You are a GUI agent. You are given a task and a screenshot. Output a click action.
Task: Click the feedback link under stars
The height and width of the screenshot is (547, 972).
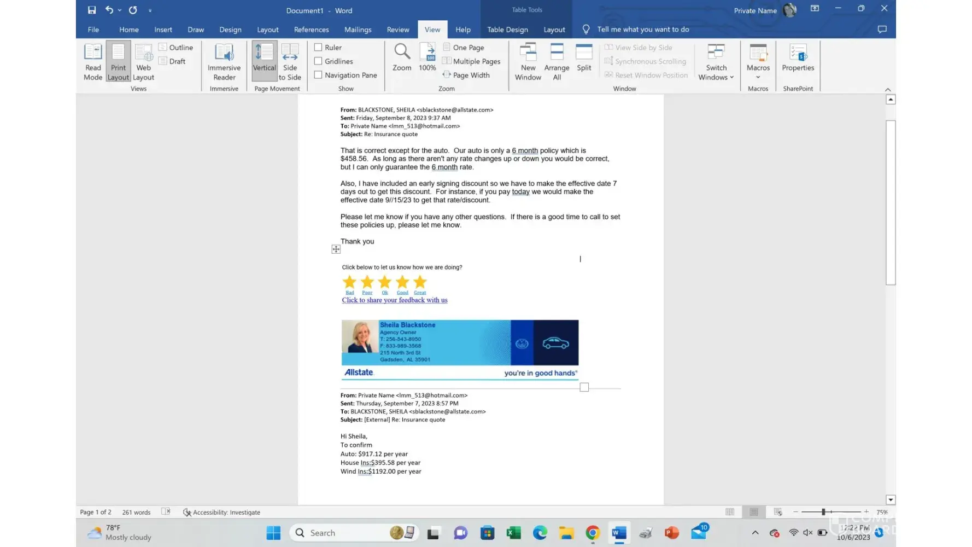point(394,300)
